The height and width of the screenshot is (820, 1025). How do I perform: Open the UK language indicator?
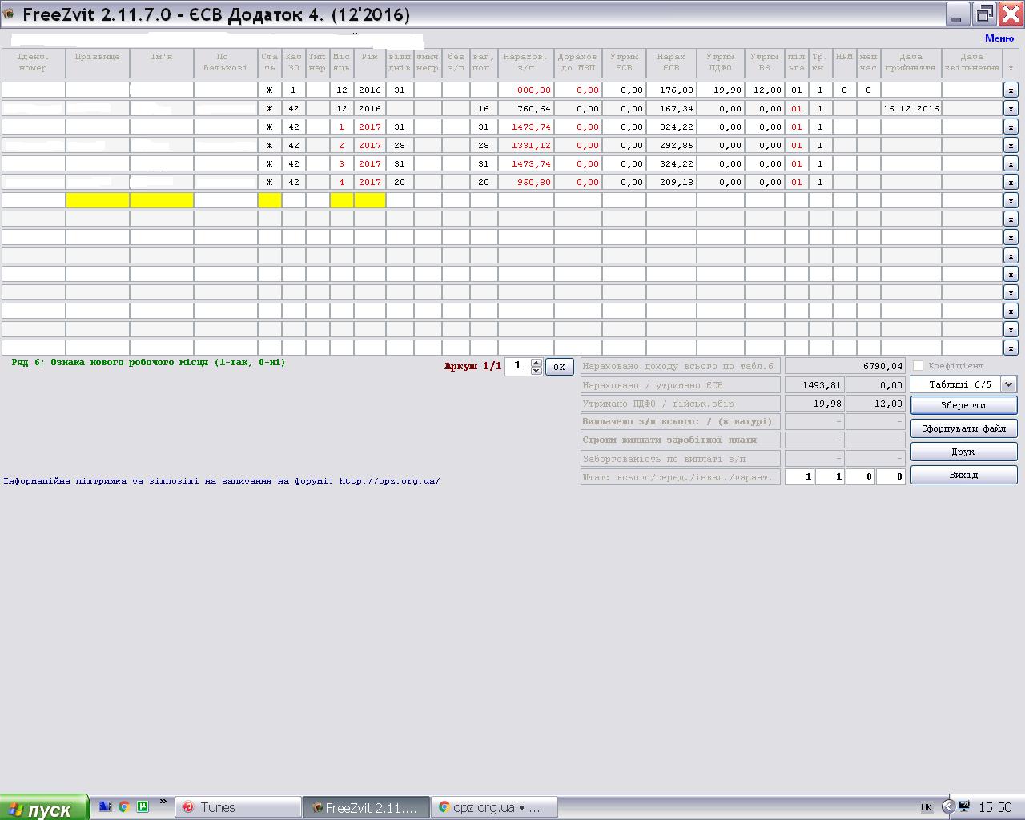pos(927,807)
